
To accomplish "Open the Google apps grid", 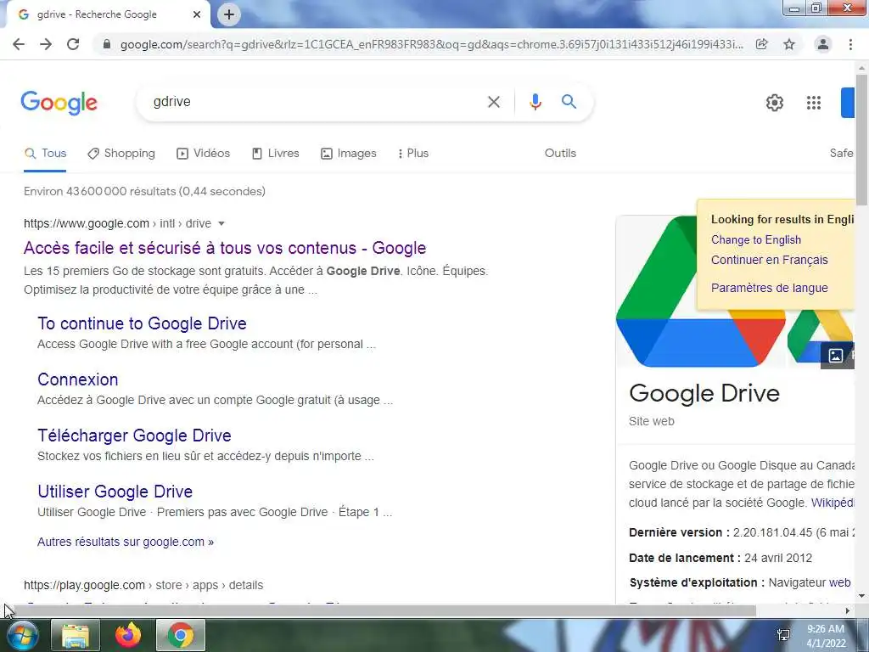I will tap(814, 103).
